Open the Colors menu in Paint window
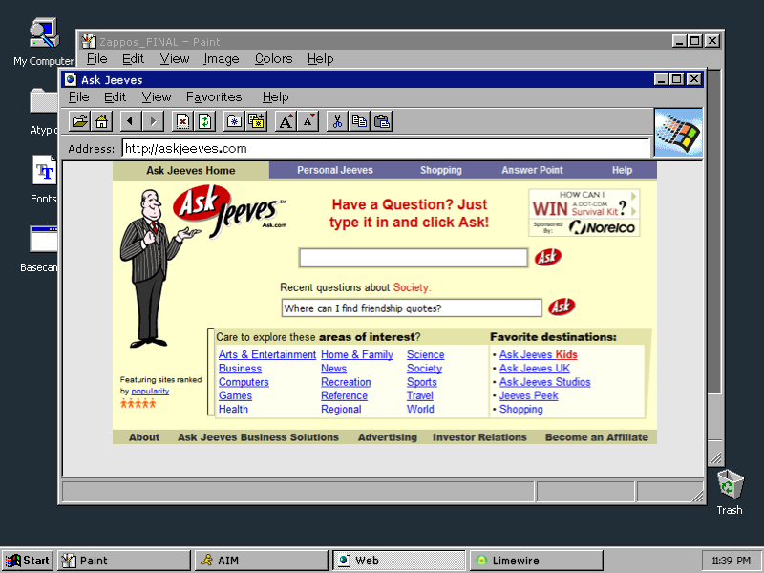764x573 pixels. [x=273, y=59]
